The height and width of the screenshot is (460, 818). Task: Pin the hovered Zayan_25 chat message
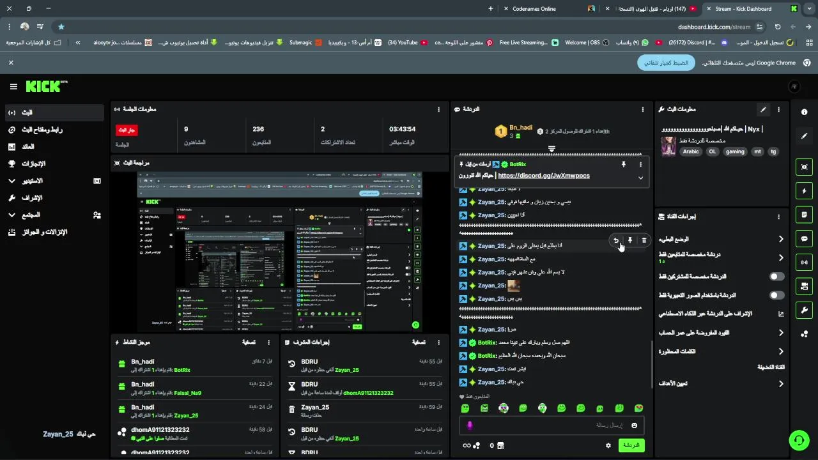[629, 240]
